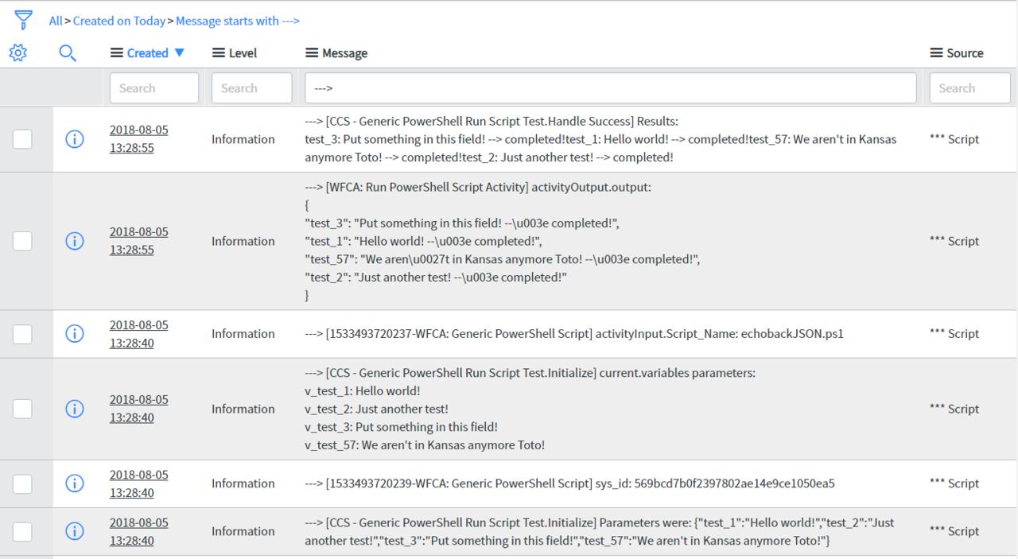Click the Source column search field
The height and width of the screenshot is (559, 1018).
pyautogui.click(x=969, y=88)
